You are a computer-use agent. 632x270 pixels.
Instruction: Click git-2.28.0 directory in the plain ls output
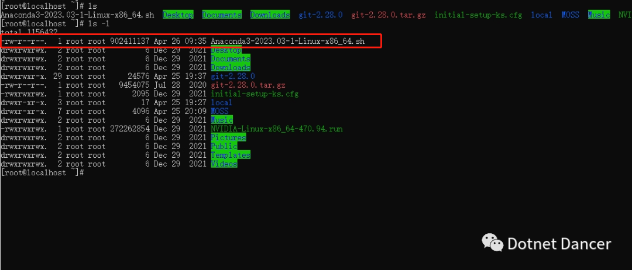click(x=321, y=15)
